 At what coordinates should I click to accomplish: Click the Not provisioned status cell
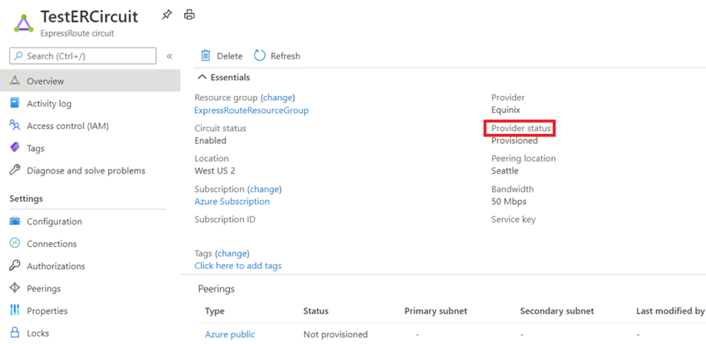pos(336,334)
